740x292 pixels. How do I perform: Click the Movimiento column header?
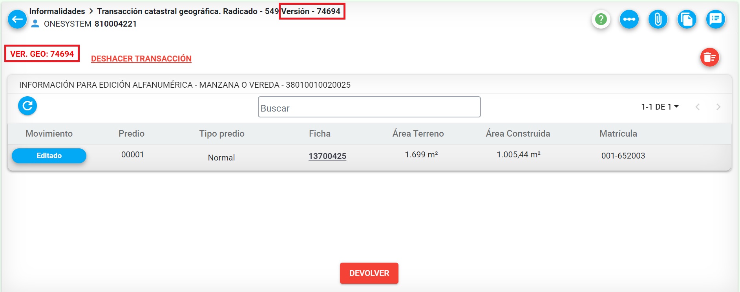pyautogui.click(x=49, y=133)
